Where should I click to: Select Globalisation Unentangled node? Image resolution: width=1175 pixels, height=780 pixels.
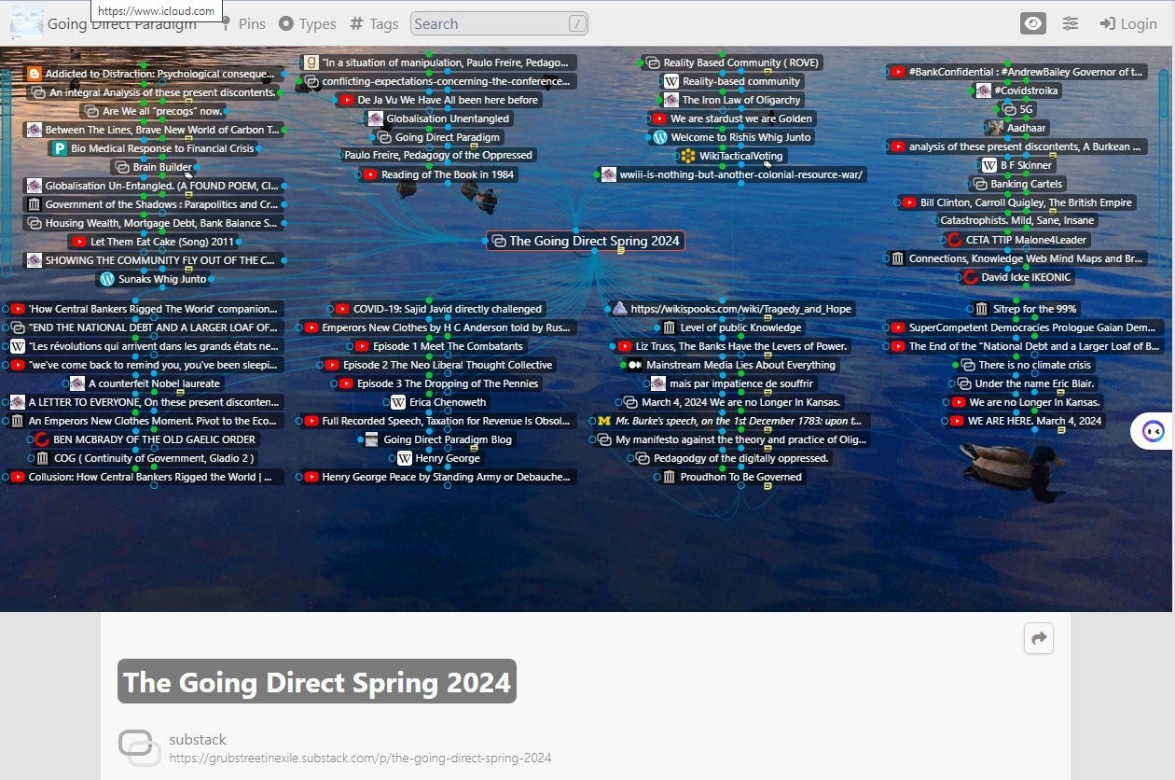(x=438, y=118)
